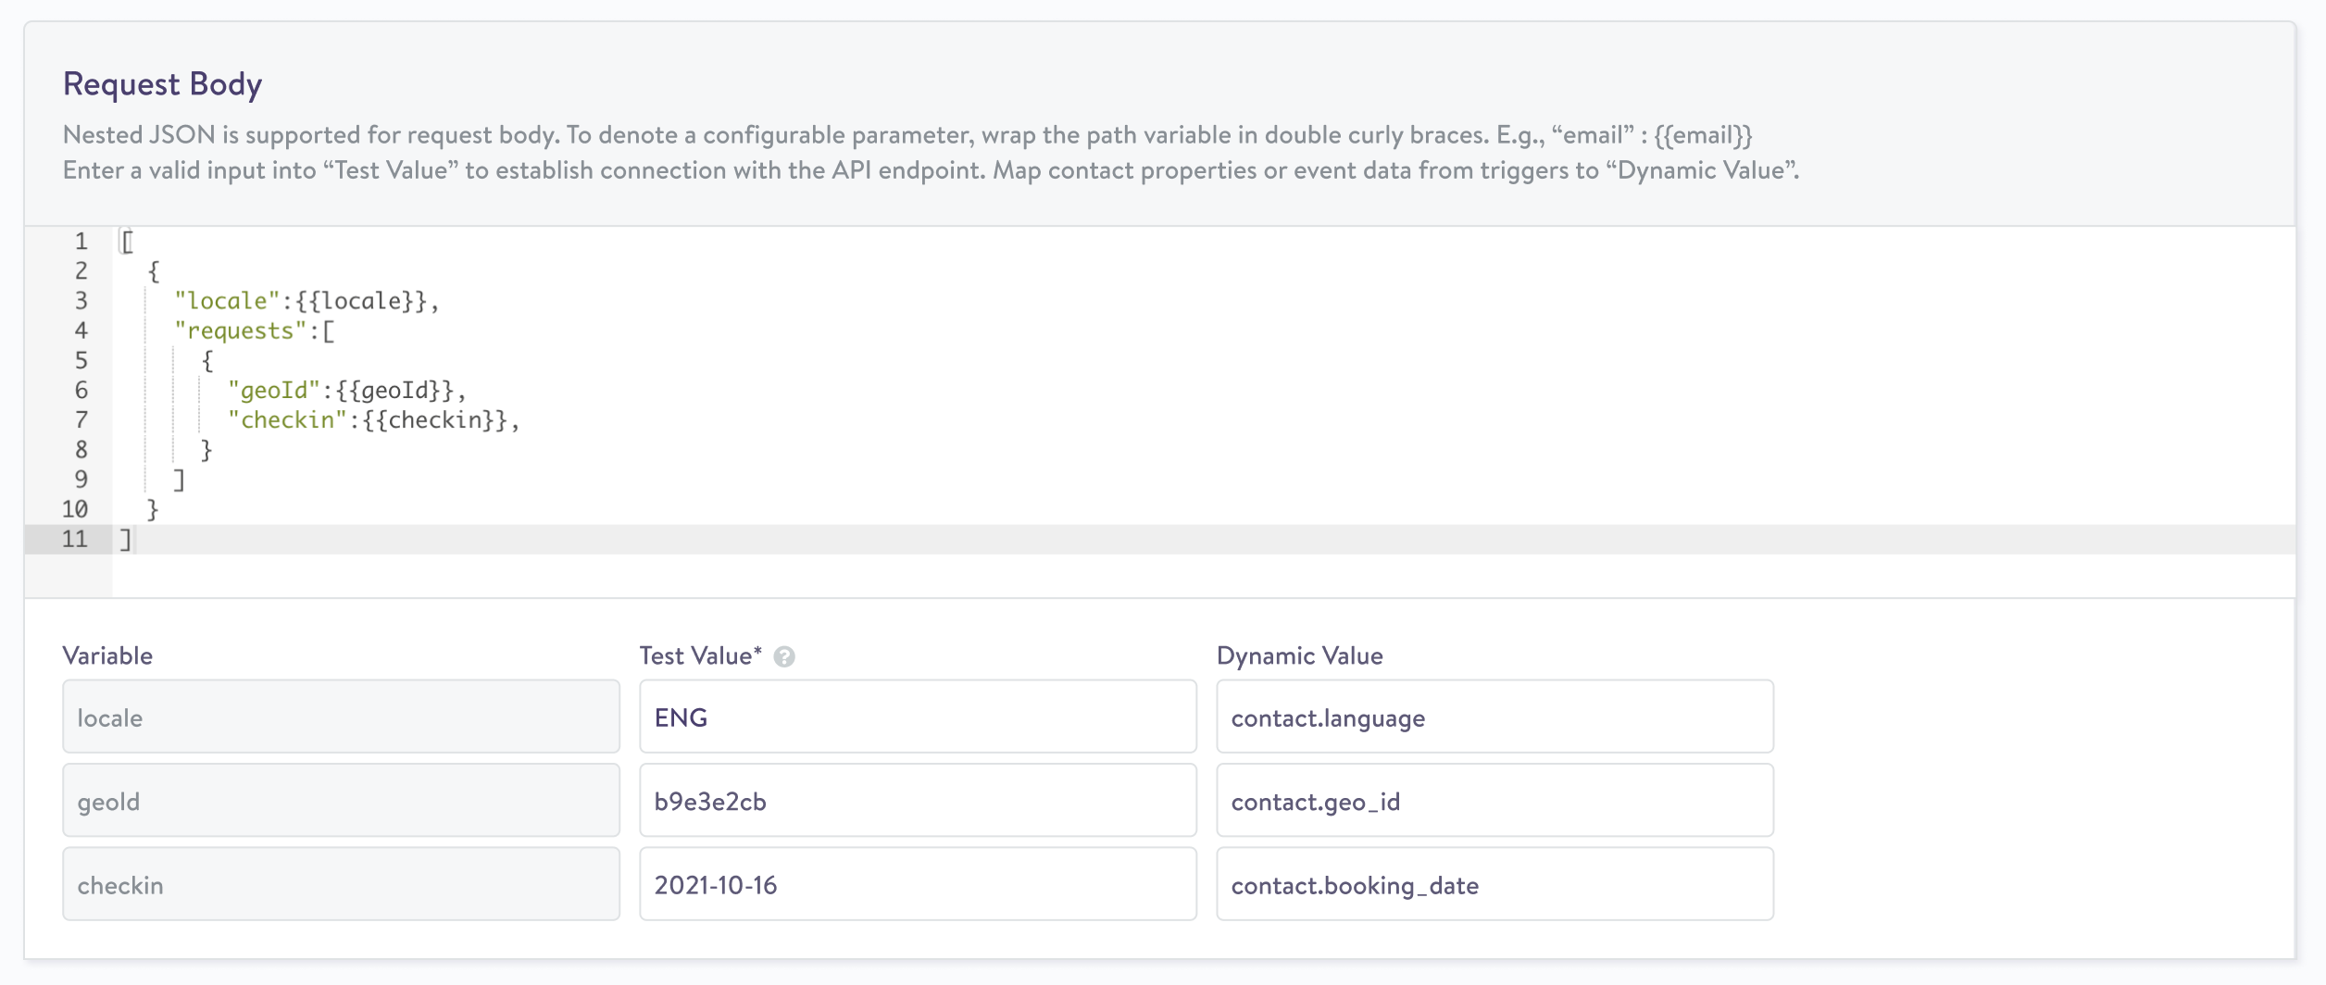The image size is (2326, 985).
Task: Click the Dynamic Value column label
Action: coord(1299,656)
